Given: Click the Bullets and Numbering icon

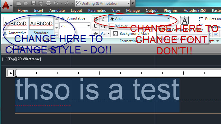Looking at the screenshot, I should [201, 19].
